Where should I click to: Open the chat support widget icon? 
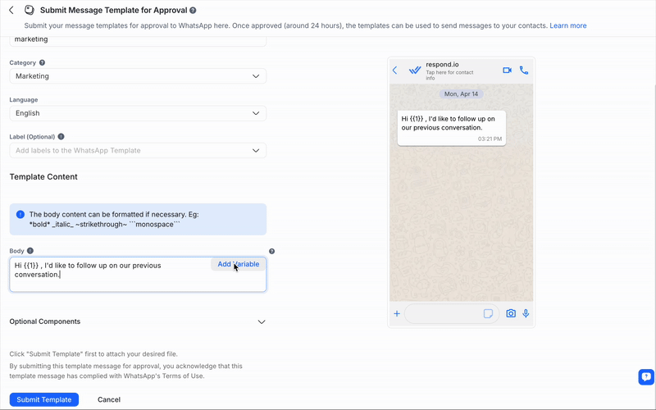(645, 377)
